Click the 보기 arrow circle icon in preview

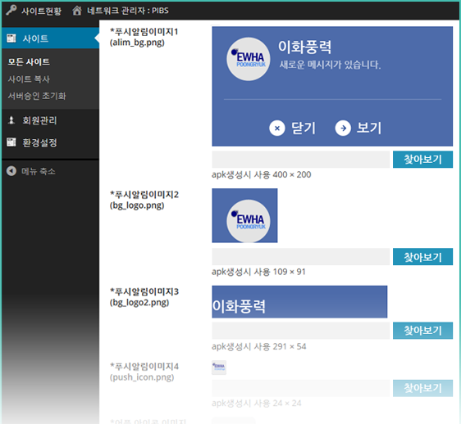coord(343,128)
